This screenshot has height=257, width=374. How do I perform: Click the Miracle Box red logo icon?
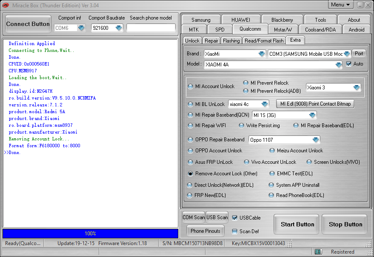coord(6,5)
